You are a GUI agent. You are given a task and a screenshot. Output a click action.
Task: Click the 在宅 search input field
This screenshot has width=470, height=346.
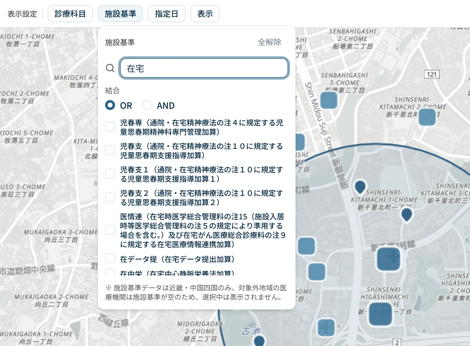[x=204, y=68]
